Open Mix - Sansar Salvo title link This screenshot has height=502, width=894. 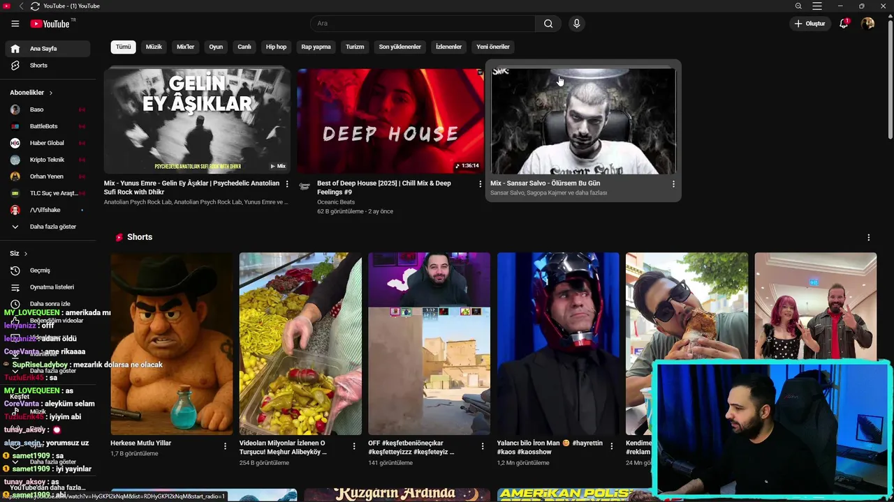(545, 183)
